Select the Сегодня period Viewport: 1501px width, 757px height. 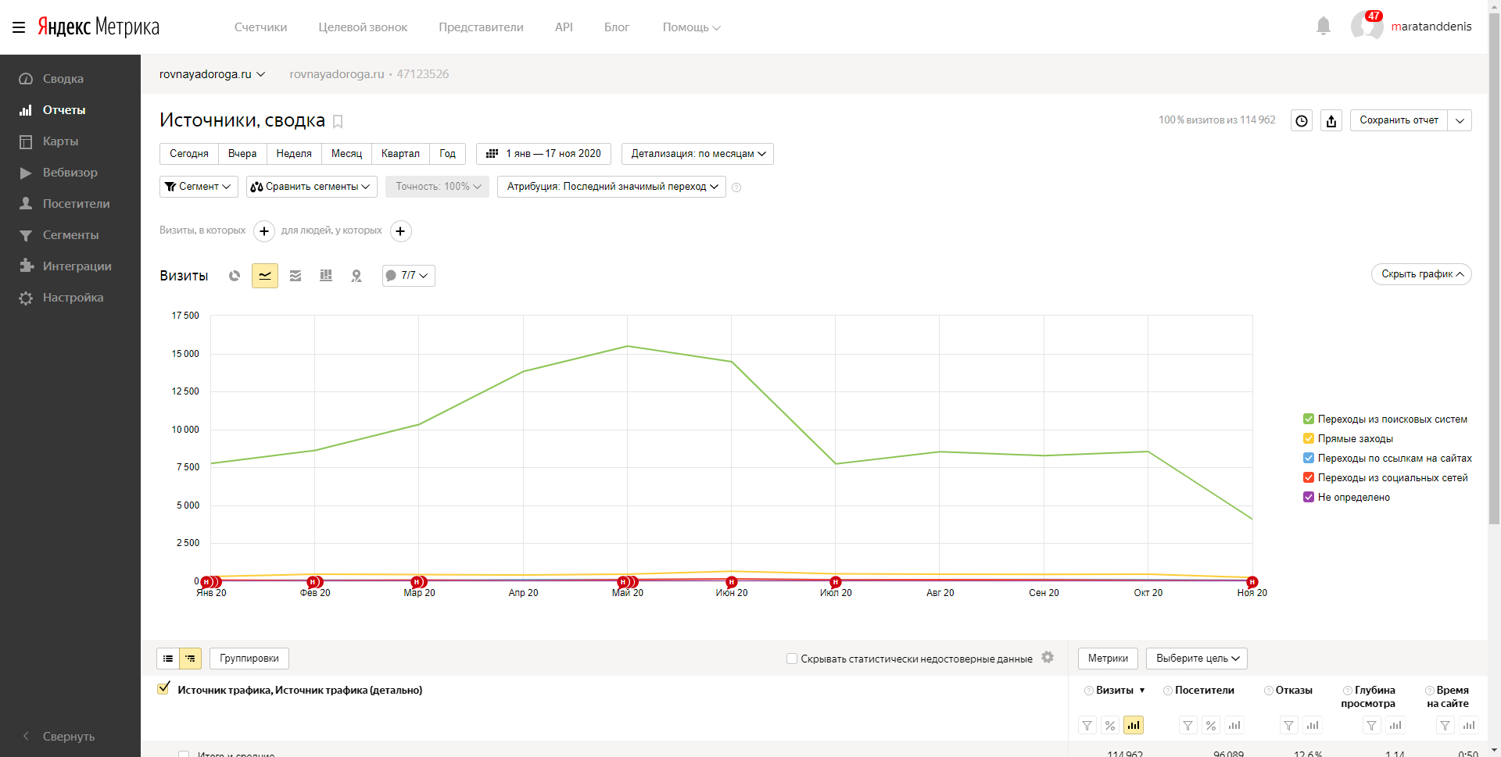tap(189, 154)
